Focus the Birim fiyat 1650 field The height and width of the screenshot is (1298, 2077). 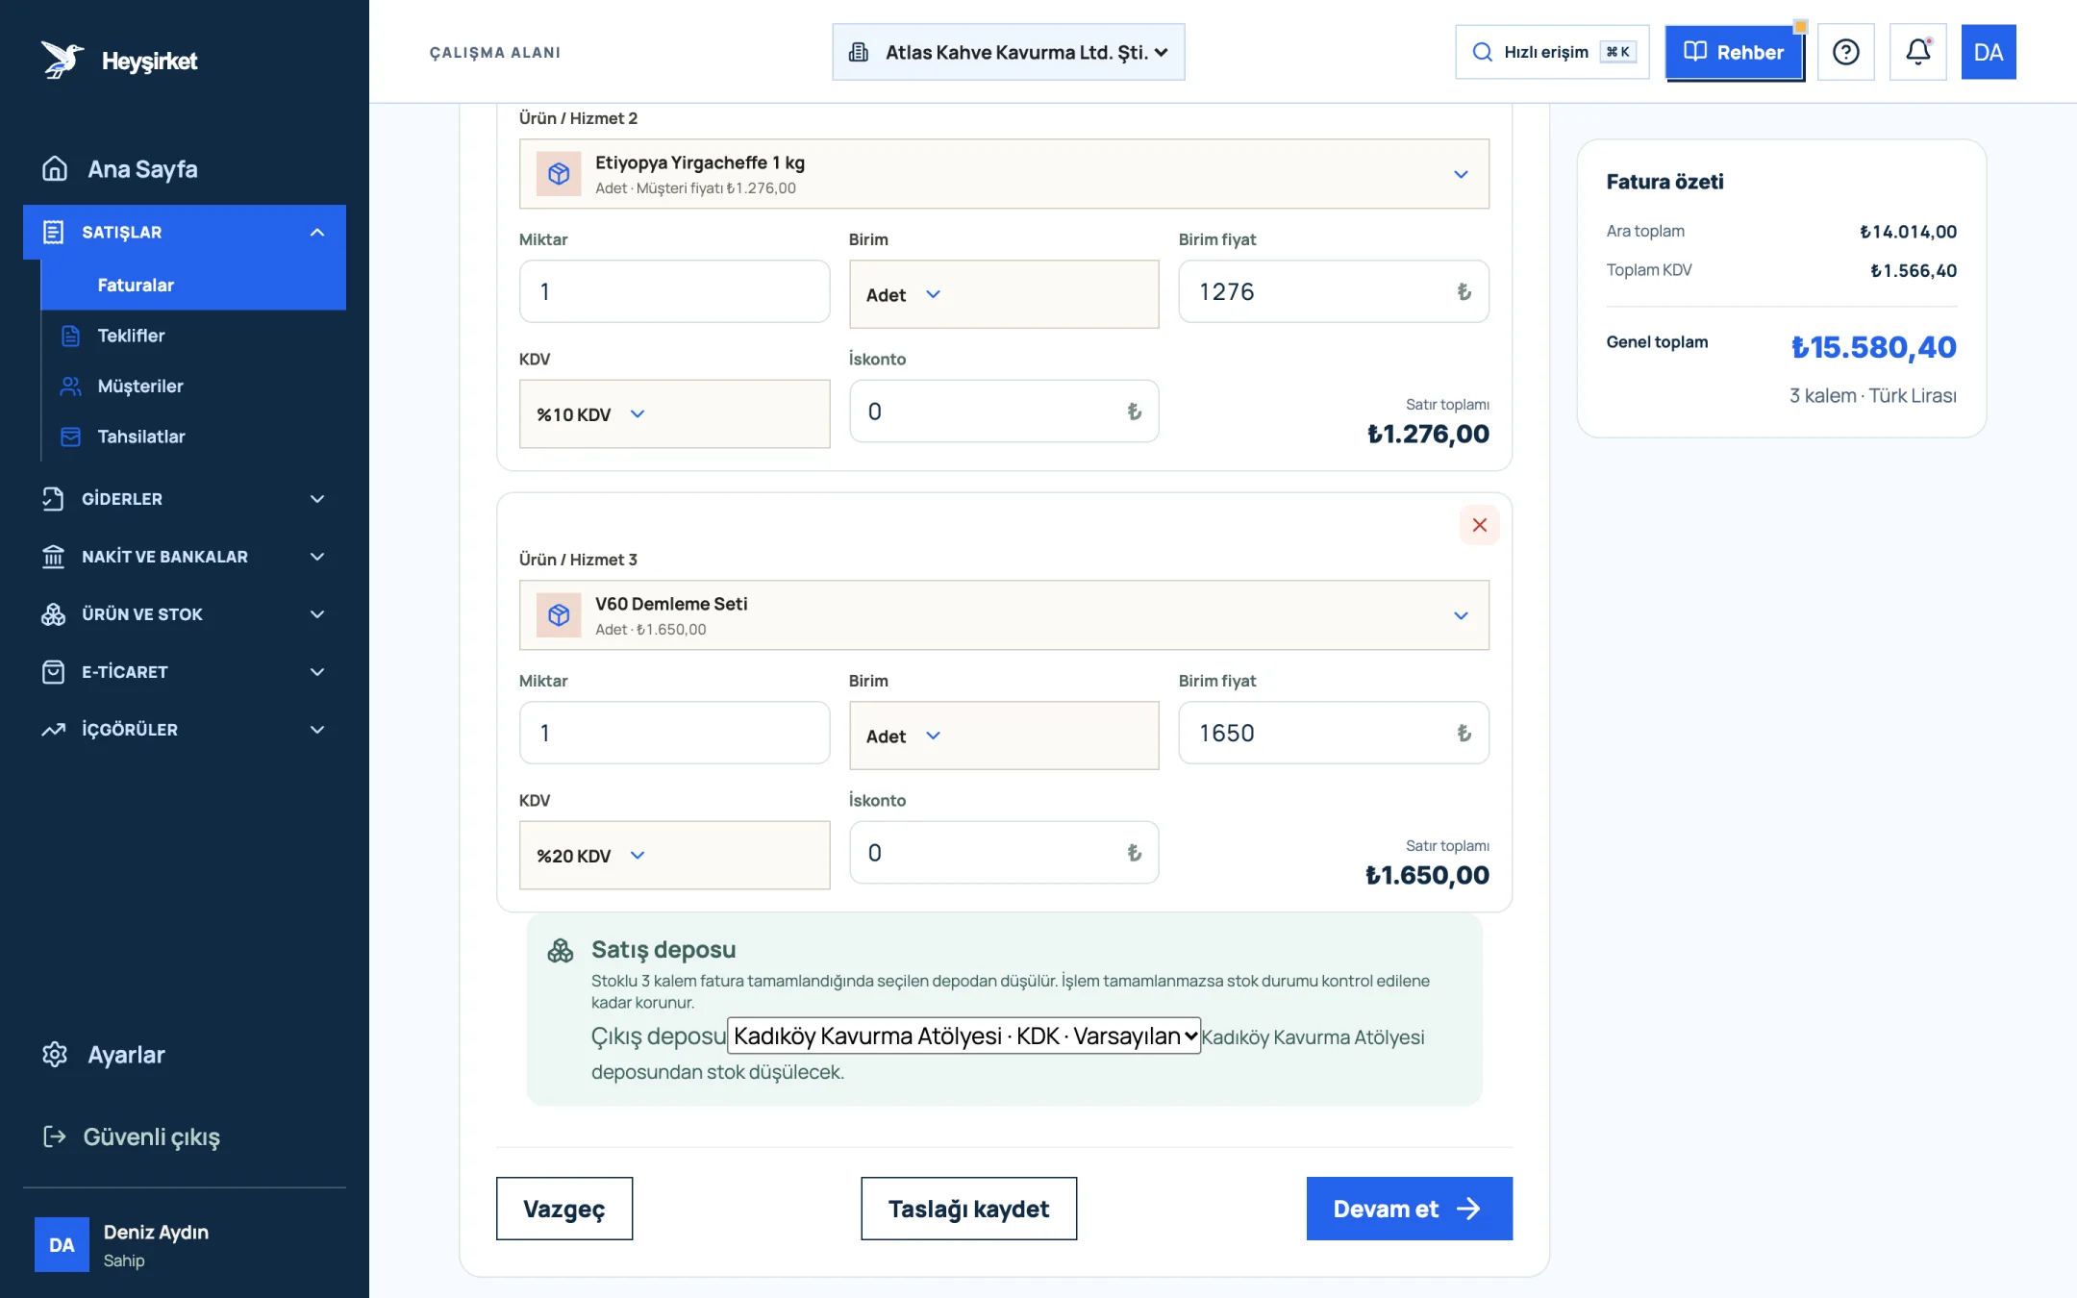tap(1333, 733)
